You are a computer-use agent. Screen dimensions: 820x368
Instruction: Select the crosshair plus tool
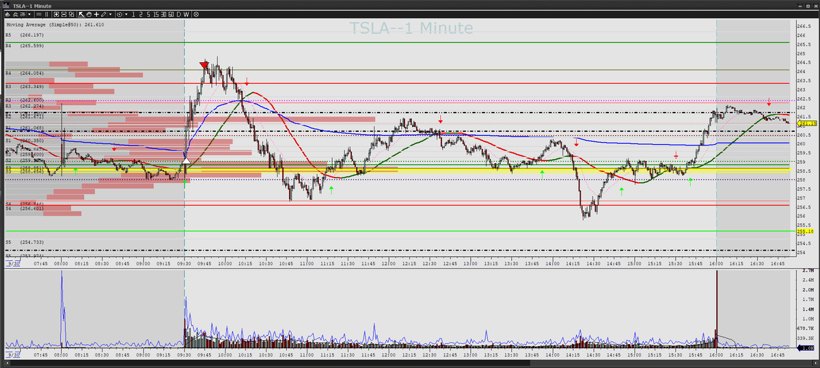[96, 14]
